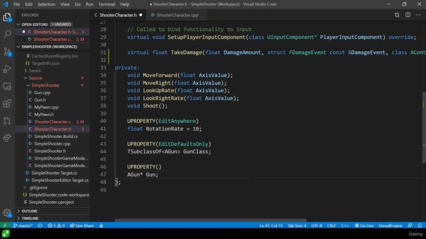Click the master branch indicator
The width and height of the screenshot is (426, 239).
(x=23, y=226)
